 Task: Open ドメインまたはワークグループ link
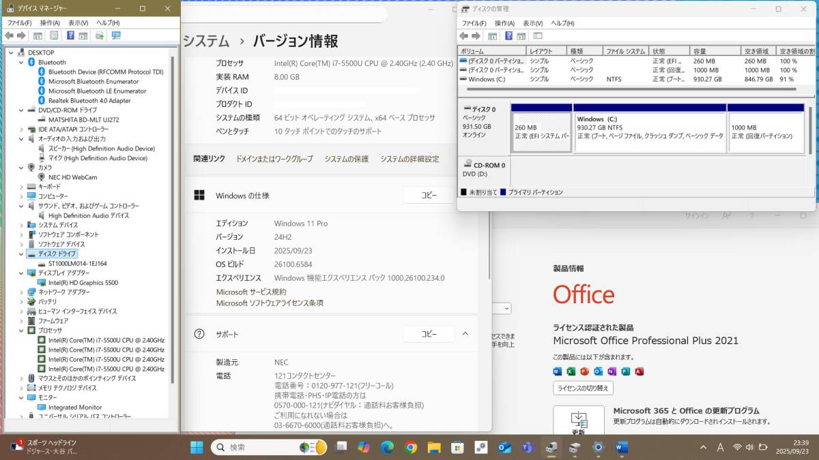click(x=274, y=159)
